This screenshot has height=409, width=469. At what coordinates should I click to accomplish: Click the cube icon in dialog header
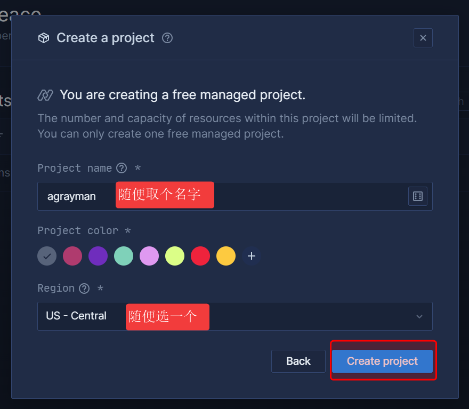point(44,38)
